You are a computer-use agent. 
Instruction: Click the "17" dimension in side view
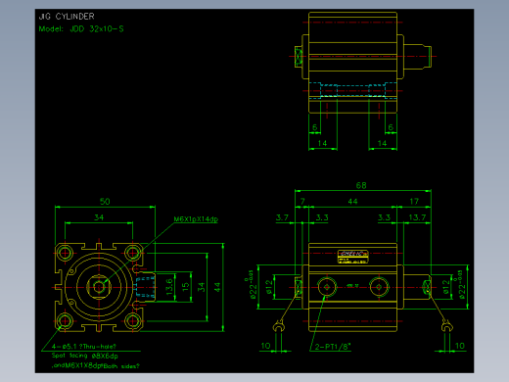pos(414,202)
